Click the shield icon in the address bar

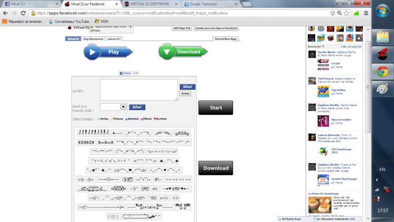332,13
